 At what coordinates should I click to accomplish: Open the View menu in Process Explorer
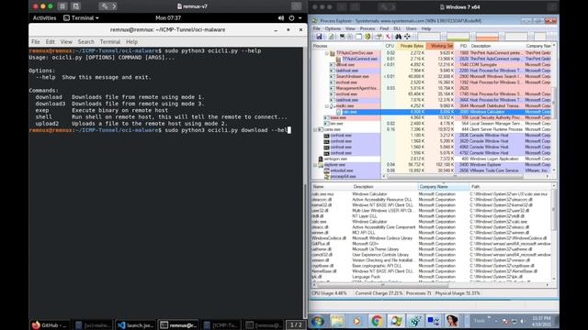point(350,28)
